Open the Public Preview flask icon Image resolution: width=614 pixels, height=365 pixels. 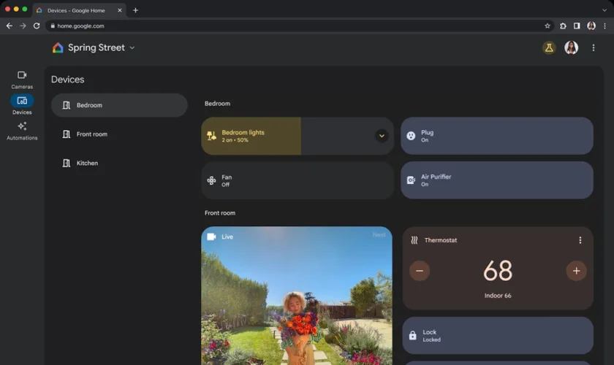point(549,47)
